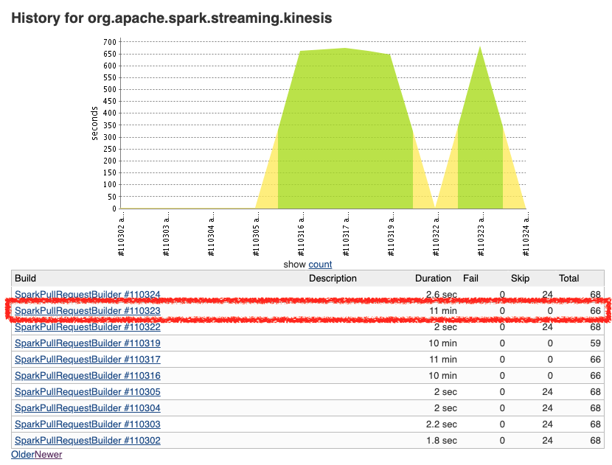Click the chart x-axis label #110322
This screenshot has width=612, height=465.
tap(436, 234)
